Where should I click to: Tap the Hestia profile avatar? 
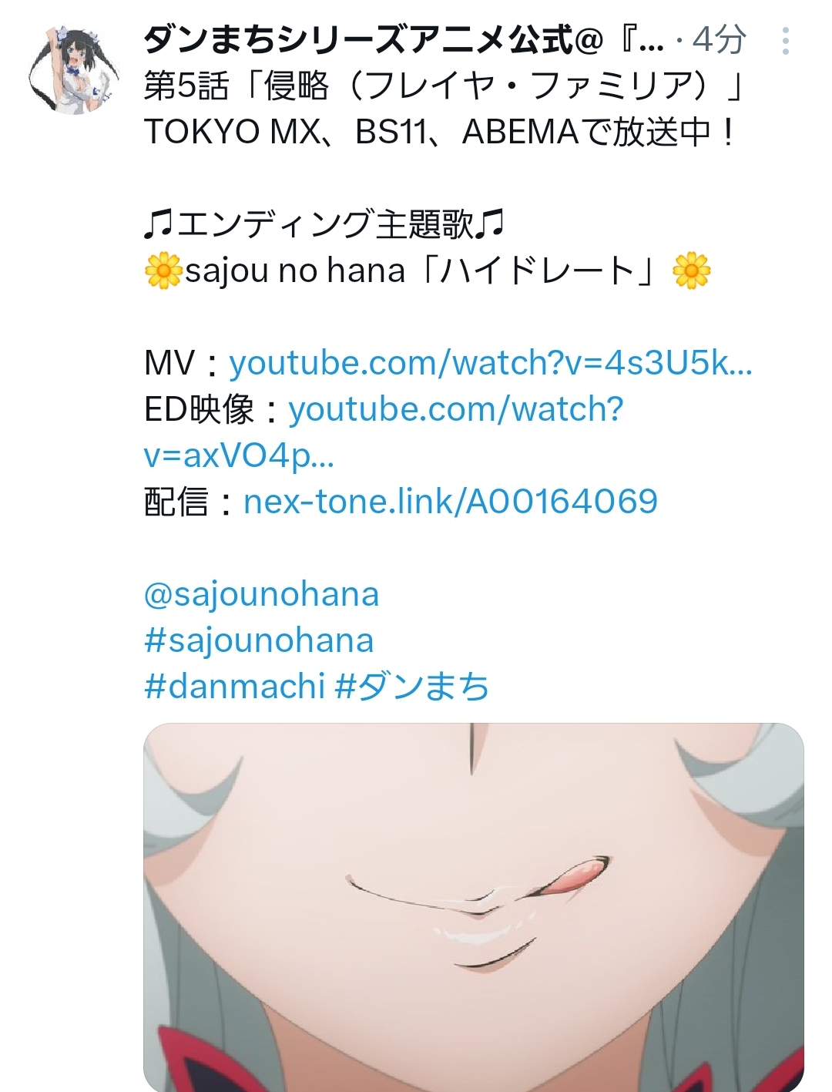[72, 70]
